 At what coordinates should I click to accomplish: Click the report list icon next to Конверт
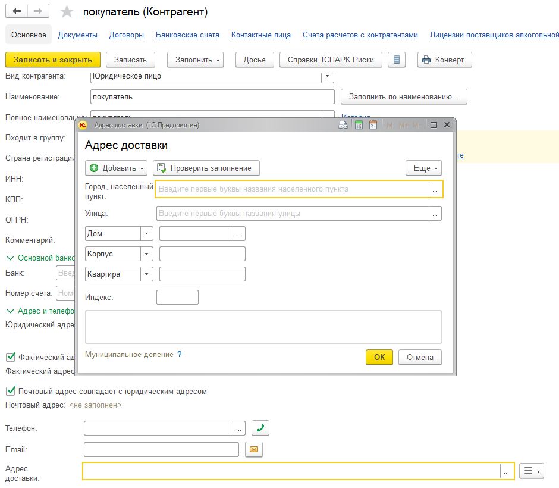397,60
